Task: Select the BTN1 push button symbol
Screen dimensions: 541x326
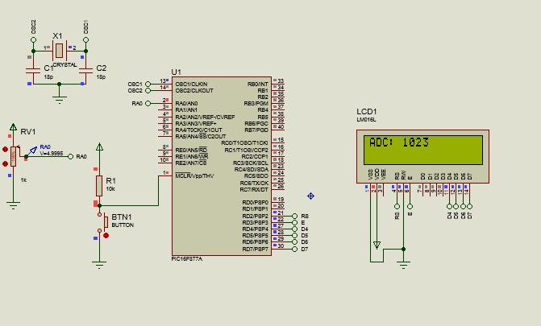Action: [102, 223]
